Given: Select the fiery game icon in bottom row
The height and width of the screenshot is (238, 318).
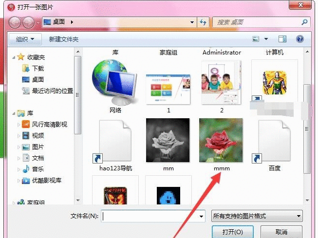Looking at the screenshot, I should [x=115, y=196].
